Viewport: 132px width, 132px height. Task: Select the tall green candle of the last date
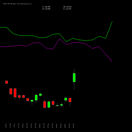(74, 78)
